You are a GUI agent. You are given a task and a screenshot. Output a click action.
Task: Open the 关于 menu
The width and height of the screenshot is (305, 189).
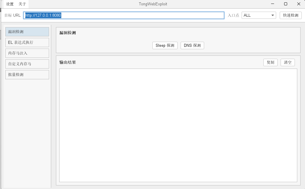click(x=22, y=4)
